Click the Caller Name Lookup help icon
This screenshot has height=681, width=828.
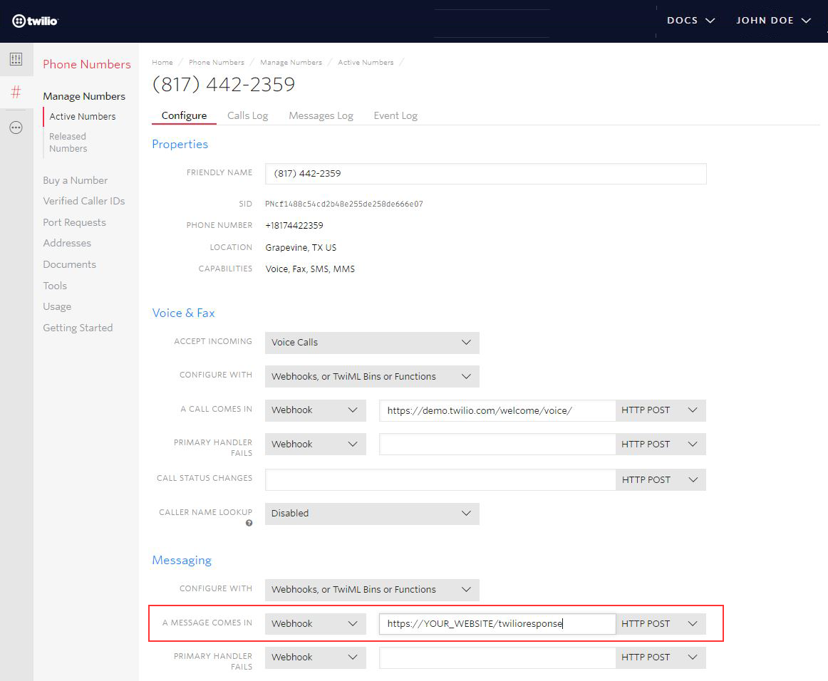click(249, 523)
